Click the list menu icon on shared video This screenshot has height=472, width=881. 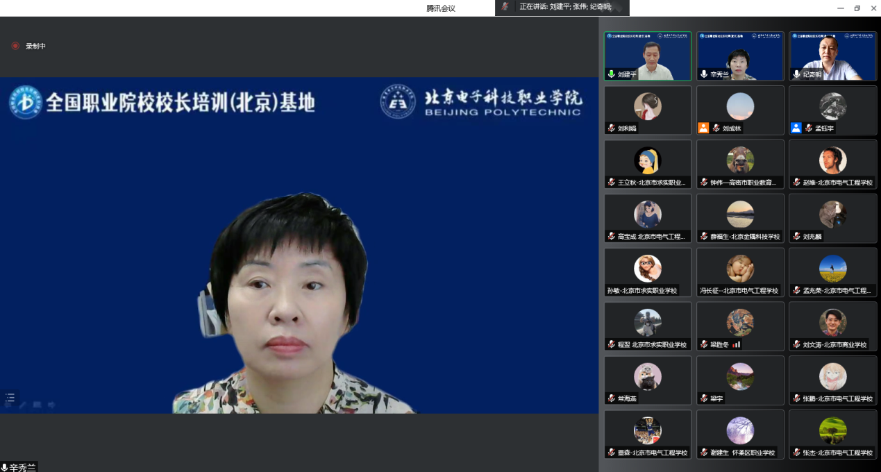tap(10, 398)
